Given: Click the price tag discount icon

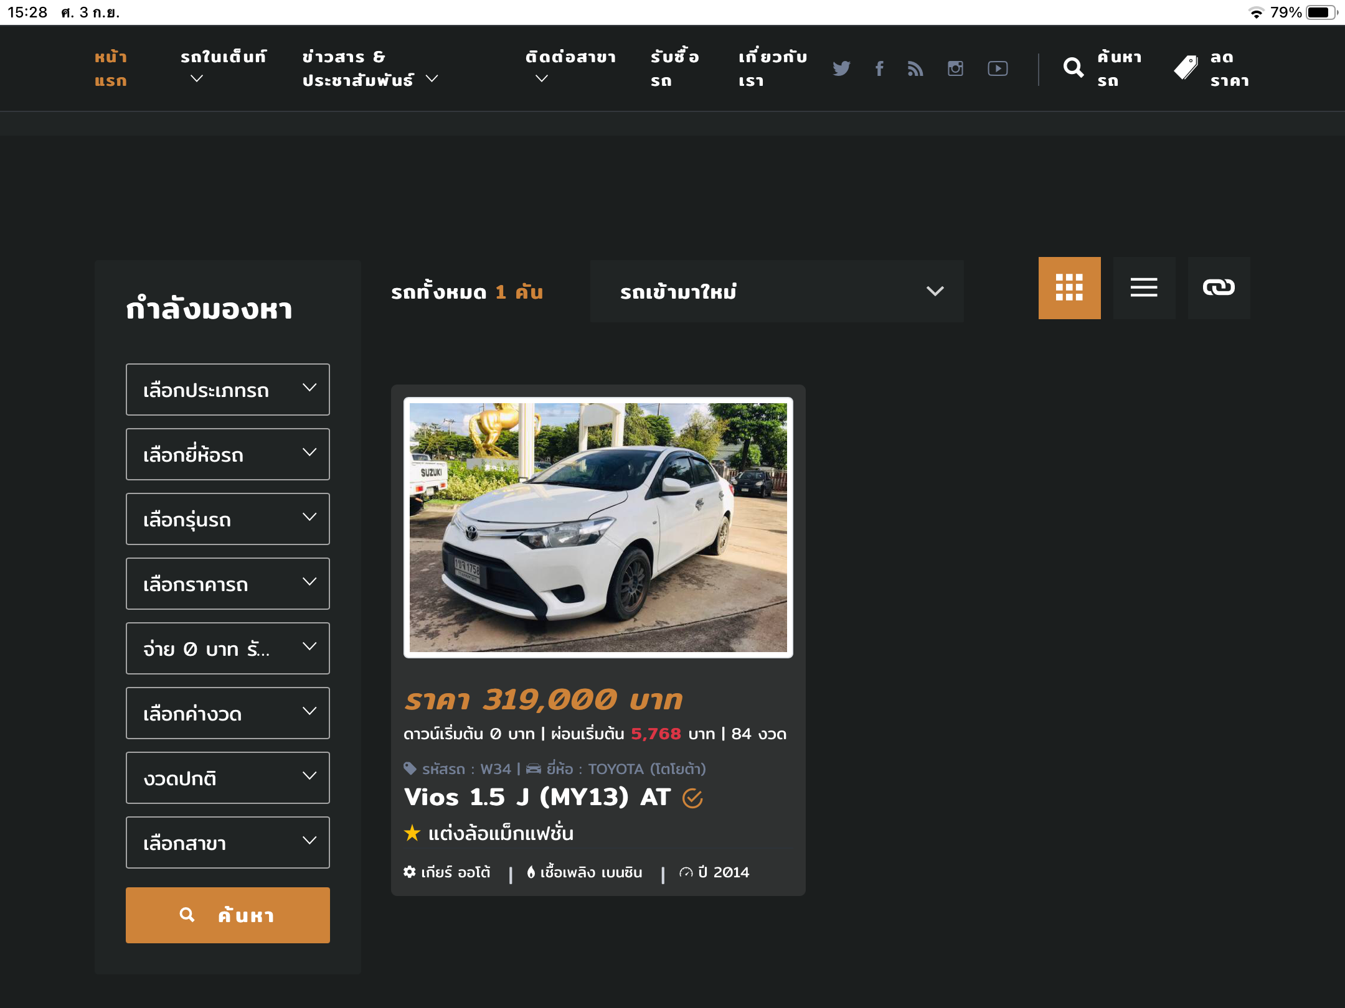Looking at the screenshot, I should (1186, 68).
